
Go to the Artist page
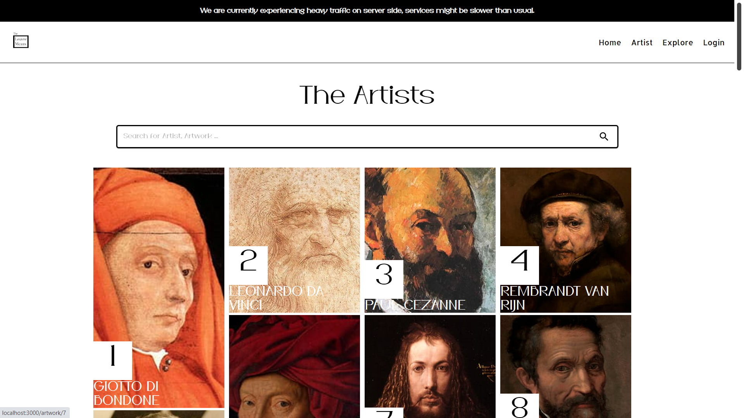[642, 43]
